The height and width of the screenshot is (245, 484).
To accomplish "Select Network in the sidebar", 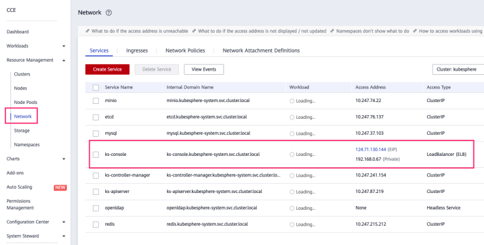I will pos(23,116).
